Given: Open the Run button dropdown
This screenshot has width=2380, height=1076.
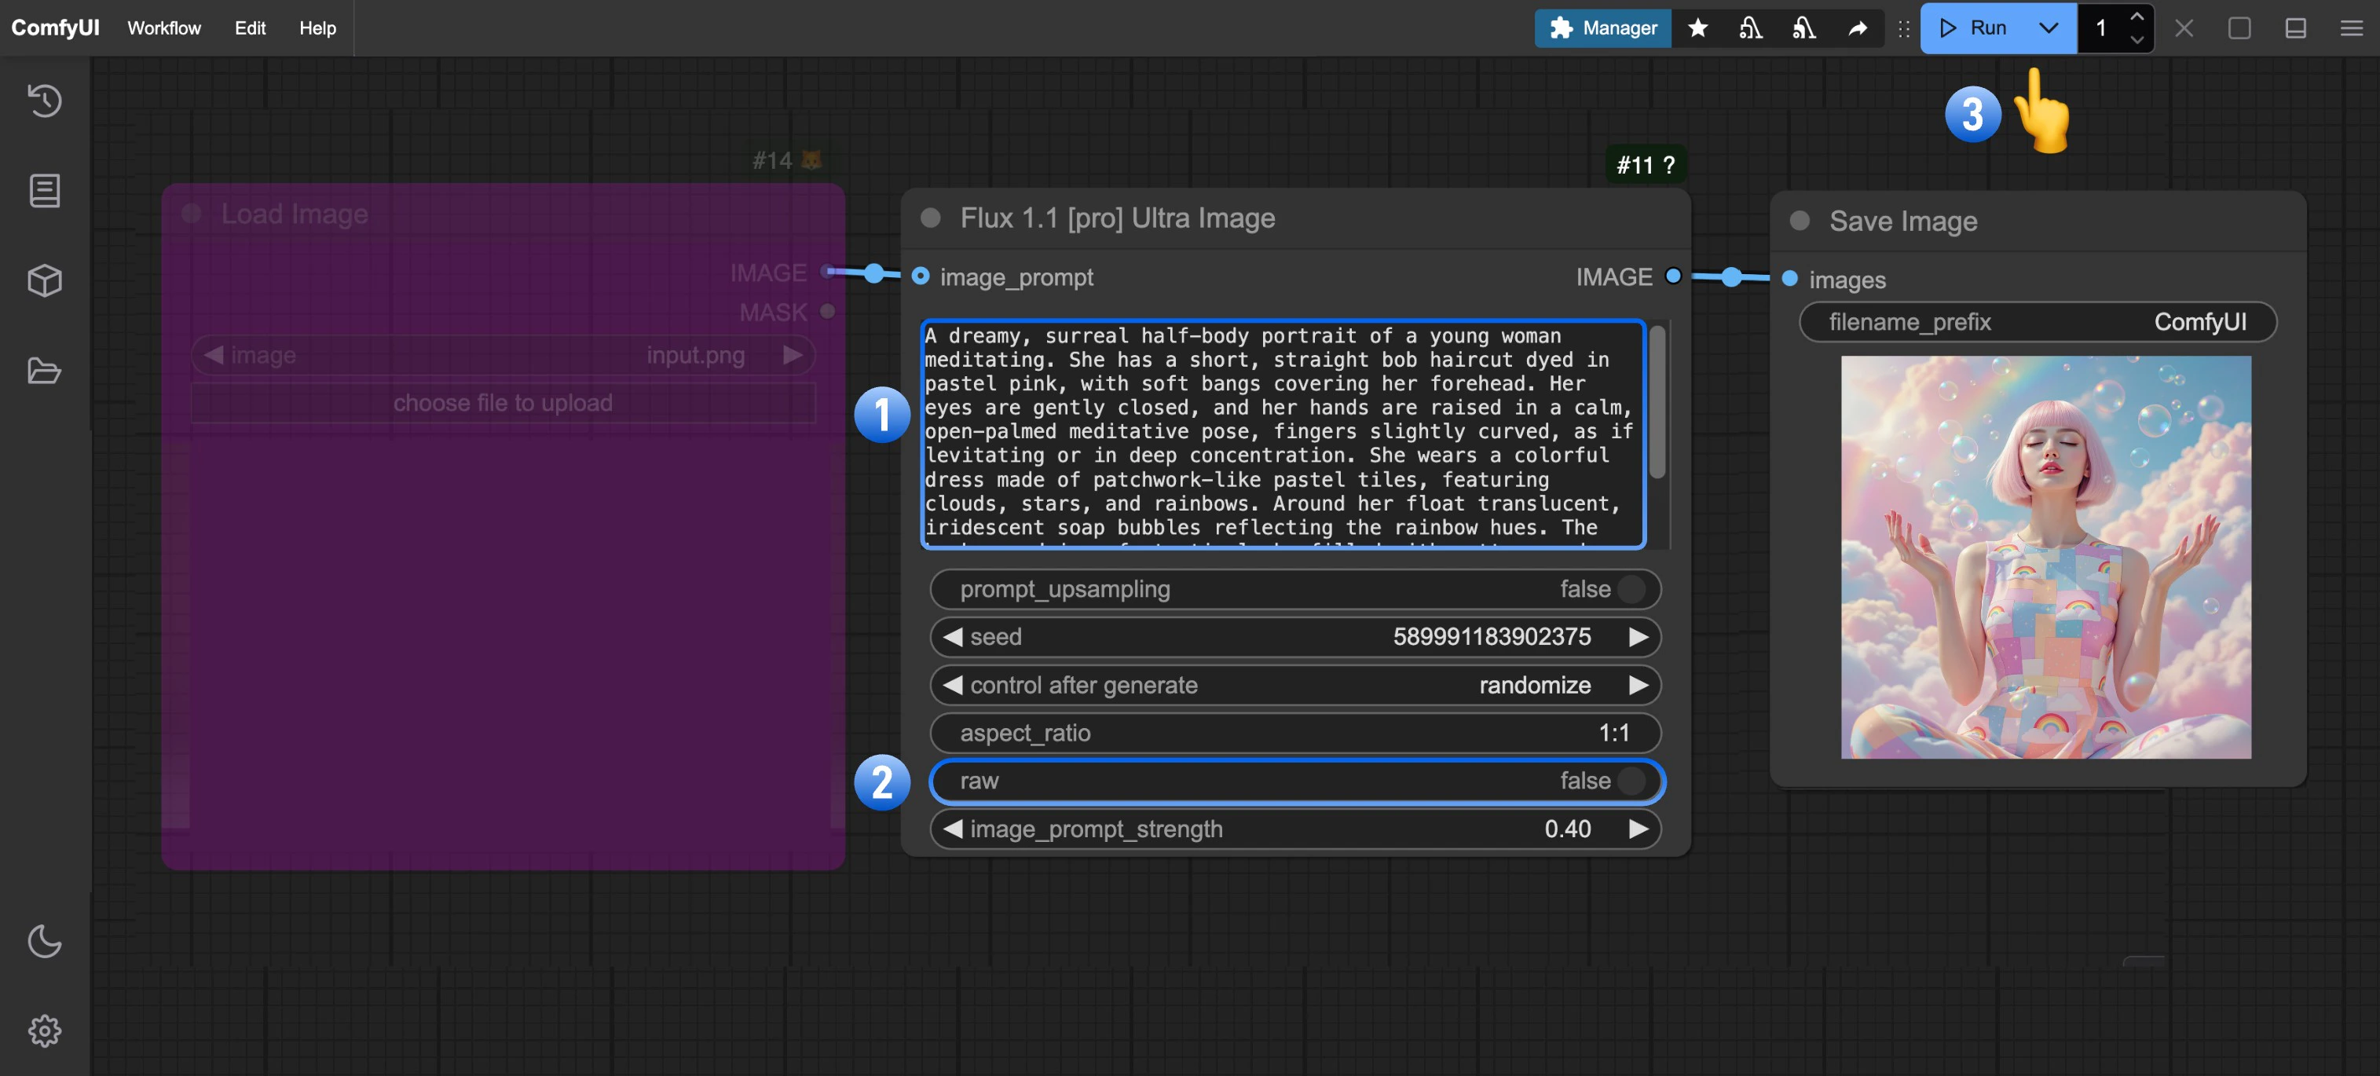Looking at the screenshot, I should click(2049, 27).
